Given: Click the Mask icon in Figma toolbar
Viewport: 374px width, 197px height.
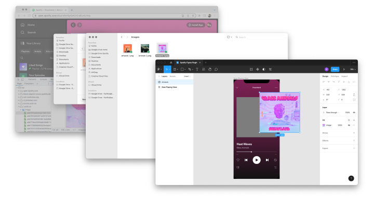Looking at the screenshot, I should 264,69.
